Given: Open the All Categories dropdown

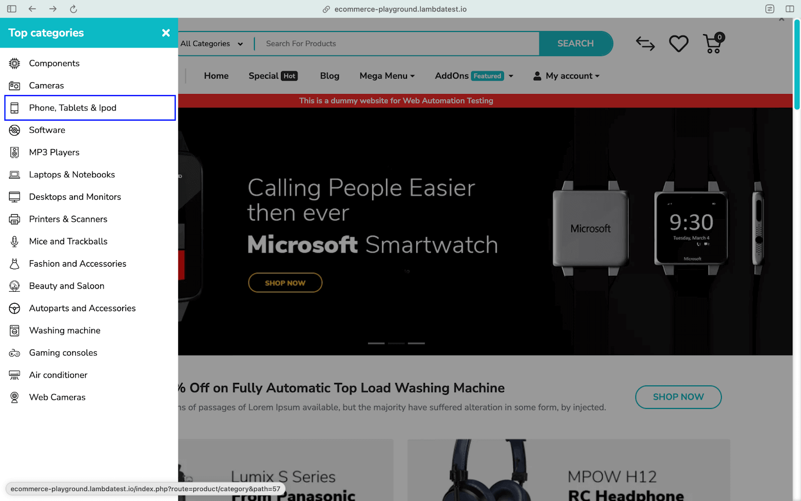Looking at the screenshot, I should 212,44.
